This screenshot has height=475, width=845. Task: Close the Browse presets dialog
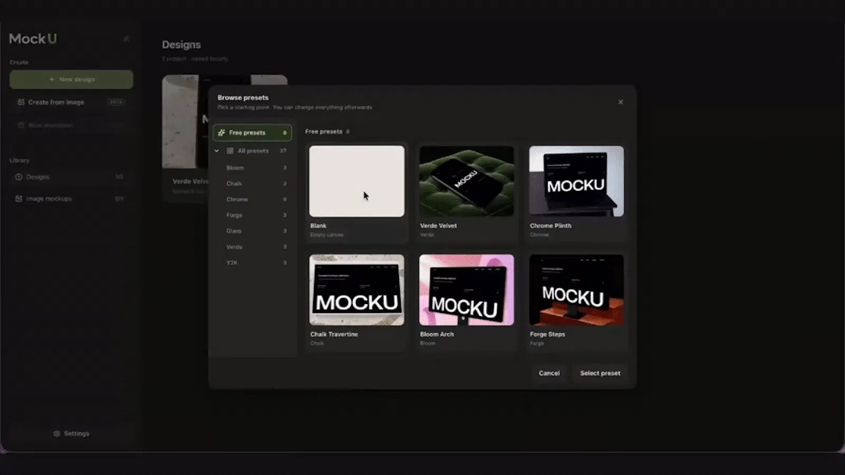pos(621,102)
